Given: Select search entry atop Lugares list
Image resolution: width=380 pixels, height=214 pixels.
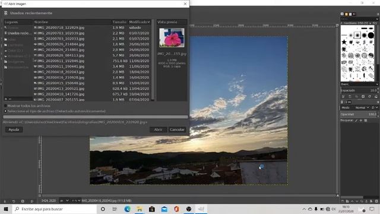Looking at the screenshot, I should click(x=18, y=27).
